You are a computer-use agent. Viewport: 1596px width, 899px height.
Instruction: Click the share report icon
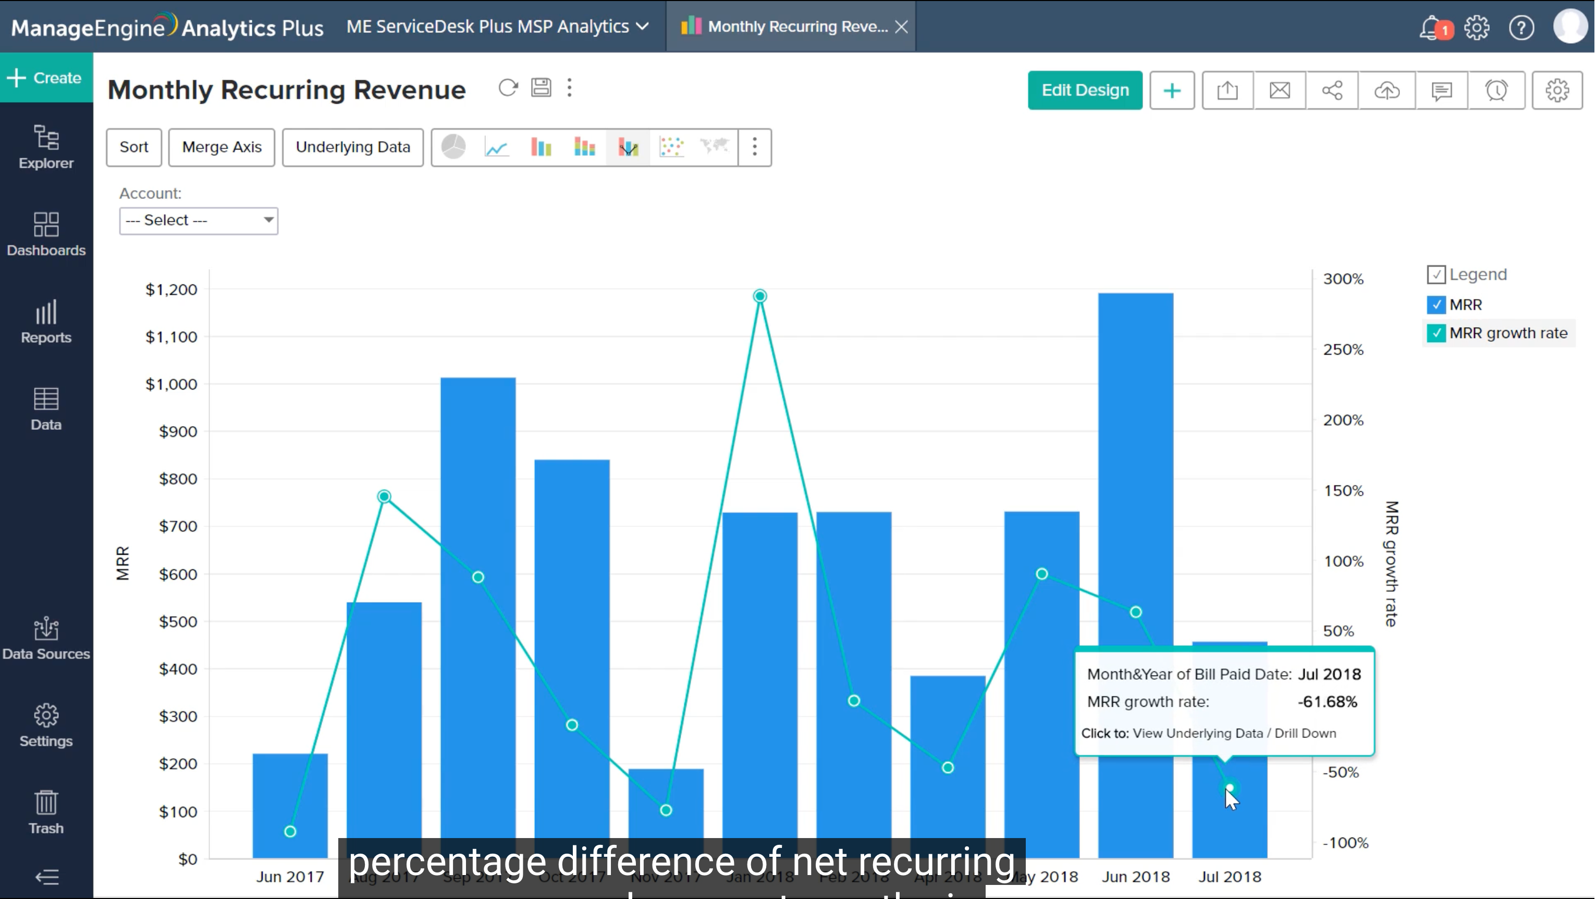tap(1332, 91)
